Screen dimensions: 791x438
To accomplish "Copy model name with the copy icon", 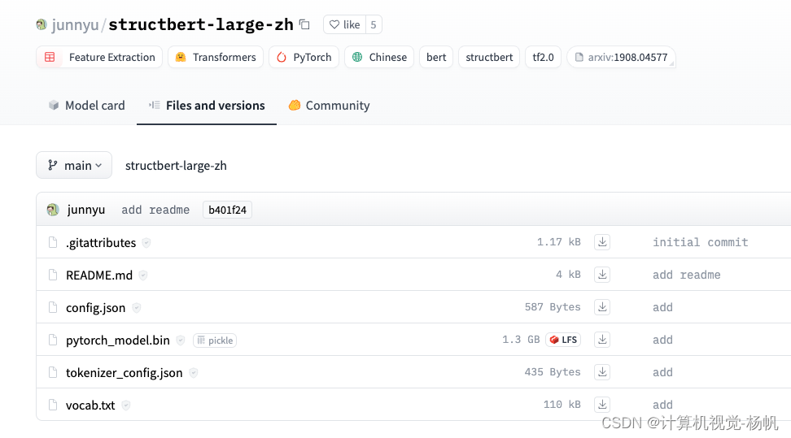I will pyautogui.click(x=304, y=24).
